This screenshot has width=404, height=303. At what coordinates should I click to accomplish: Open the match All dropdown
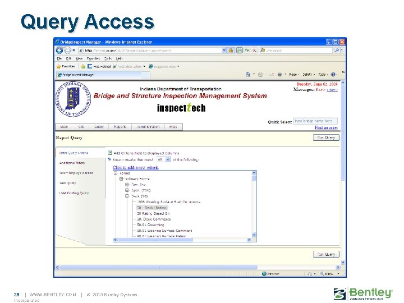click(x=164, y=159)
